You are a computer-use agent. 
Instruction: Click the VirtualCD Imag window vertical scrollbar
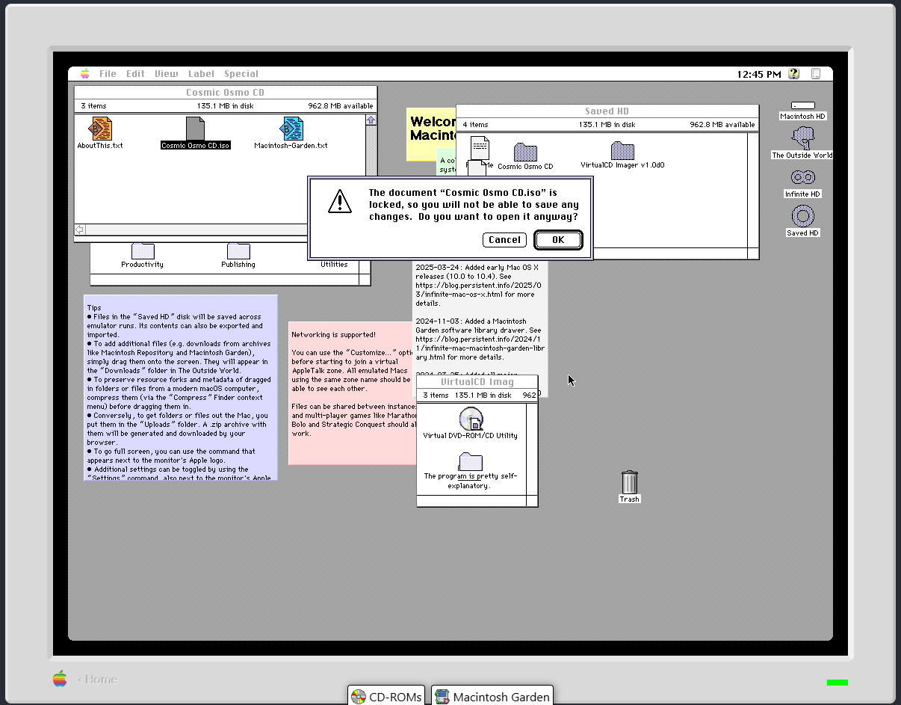(532, 449)
